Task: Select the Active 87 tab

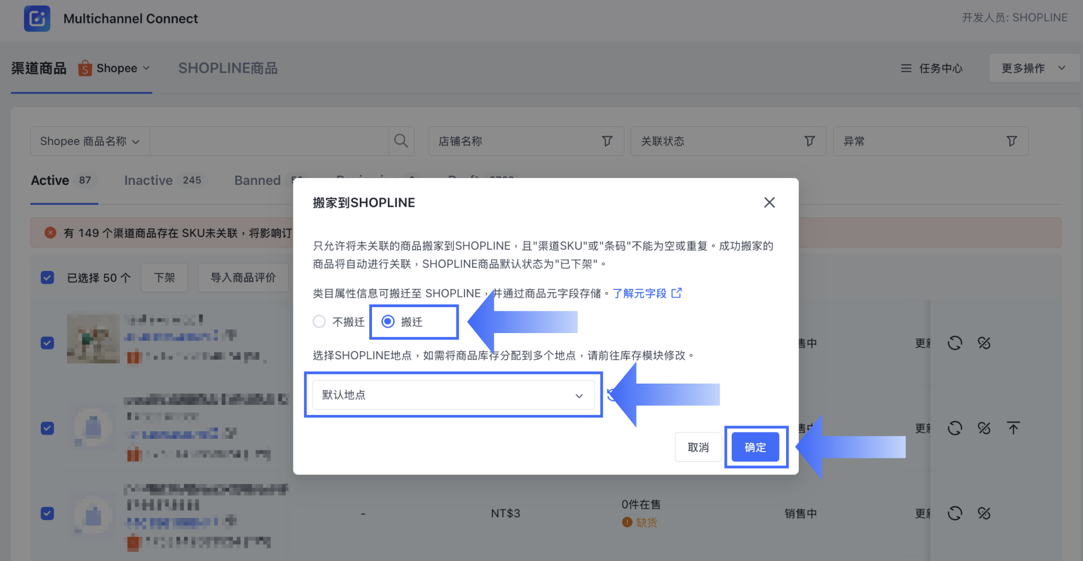Action: 64,181
